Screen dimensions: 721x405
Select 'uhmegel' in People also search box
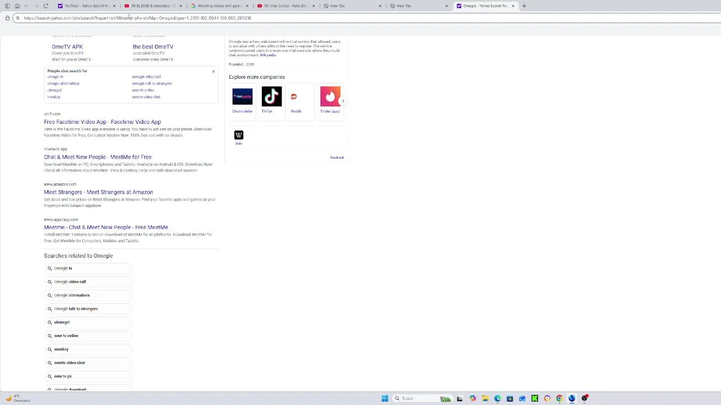[54, 90]
